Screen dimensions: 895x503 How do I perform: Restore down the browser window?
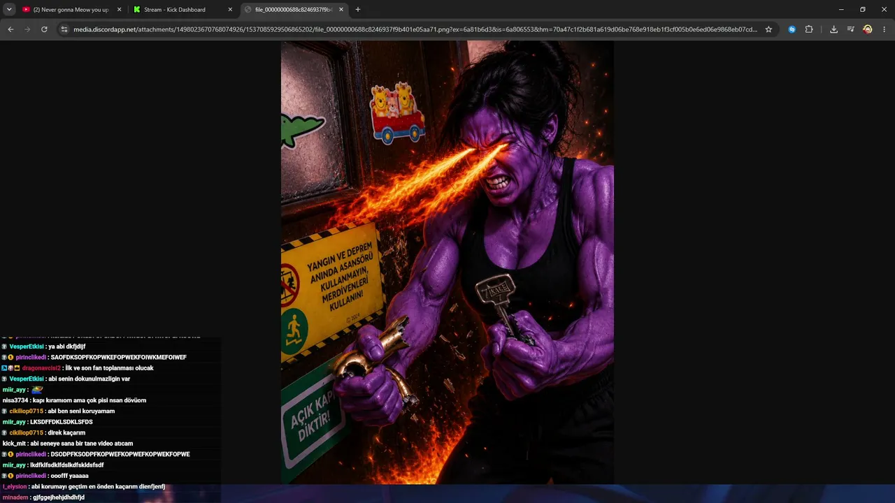[x=863, y=10]
